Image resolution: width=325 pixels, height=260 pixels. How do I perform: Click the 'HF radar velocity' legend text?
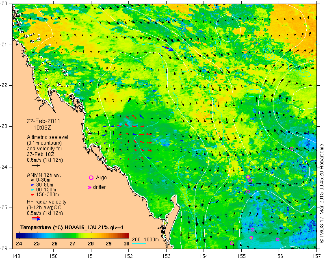coord(47,202)
